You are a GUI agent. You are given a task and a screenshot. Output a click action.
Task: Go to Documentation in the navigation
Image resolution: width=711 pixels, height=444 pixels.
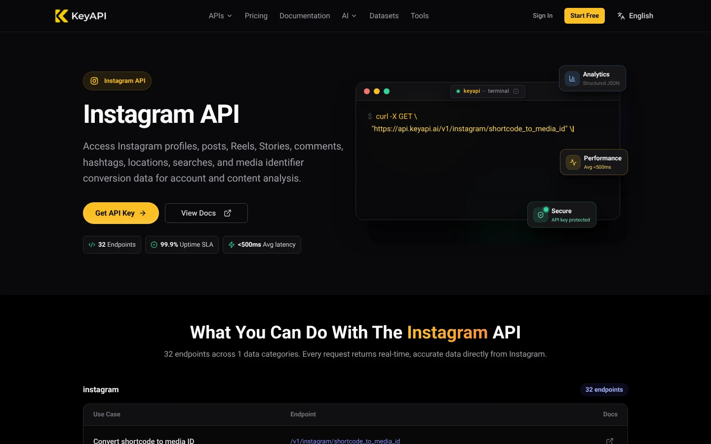305,16
